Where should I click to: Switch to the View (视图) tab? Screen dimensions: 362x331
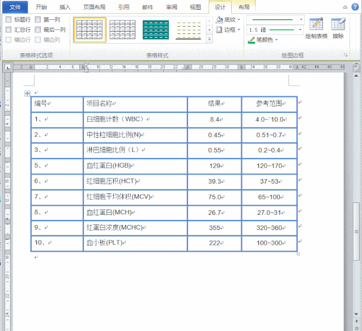(195, 7)
